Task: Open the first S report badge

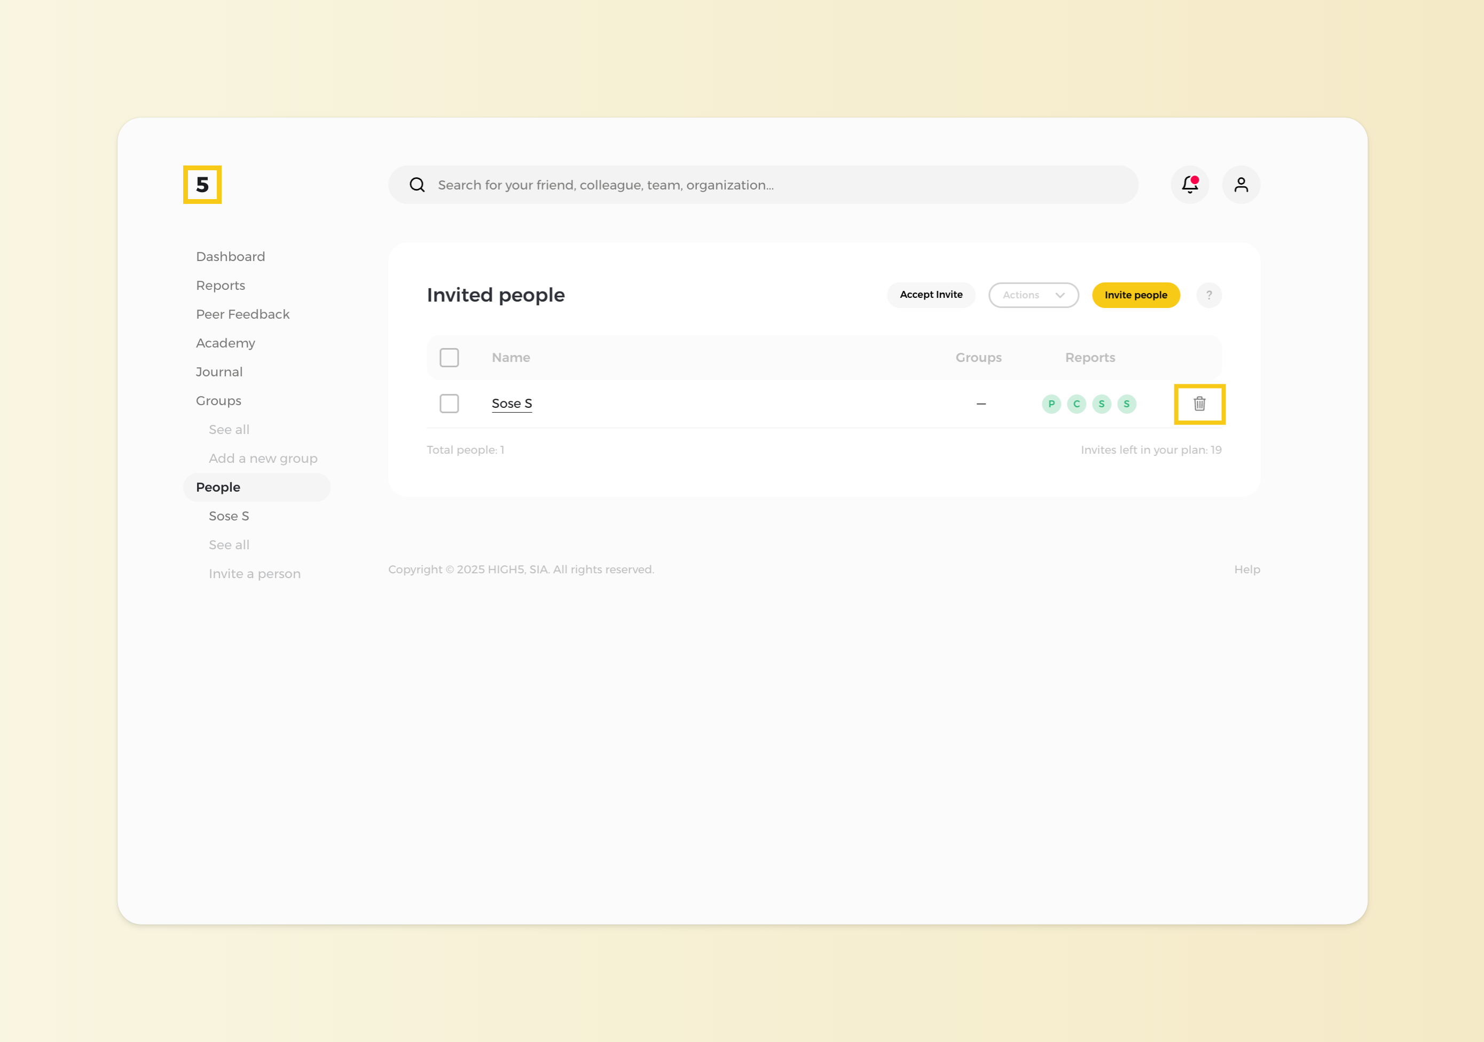Action: coord(1101,404)
